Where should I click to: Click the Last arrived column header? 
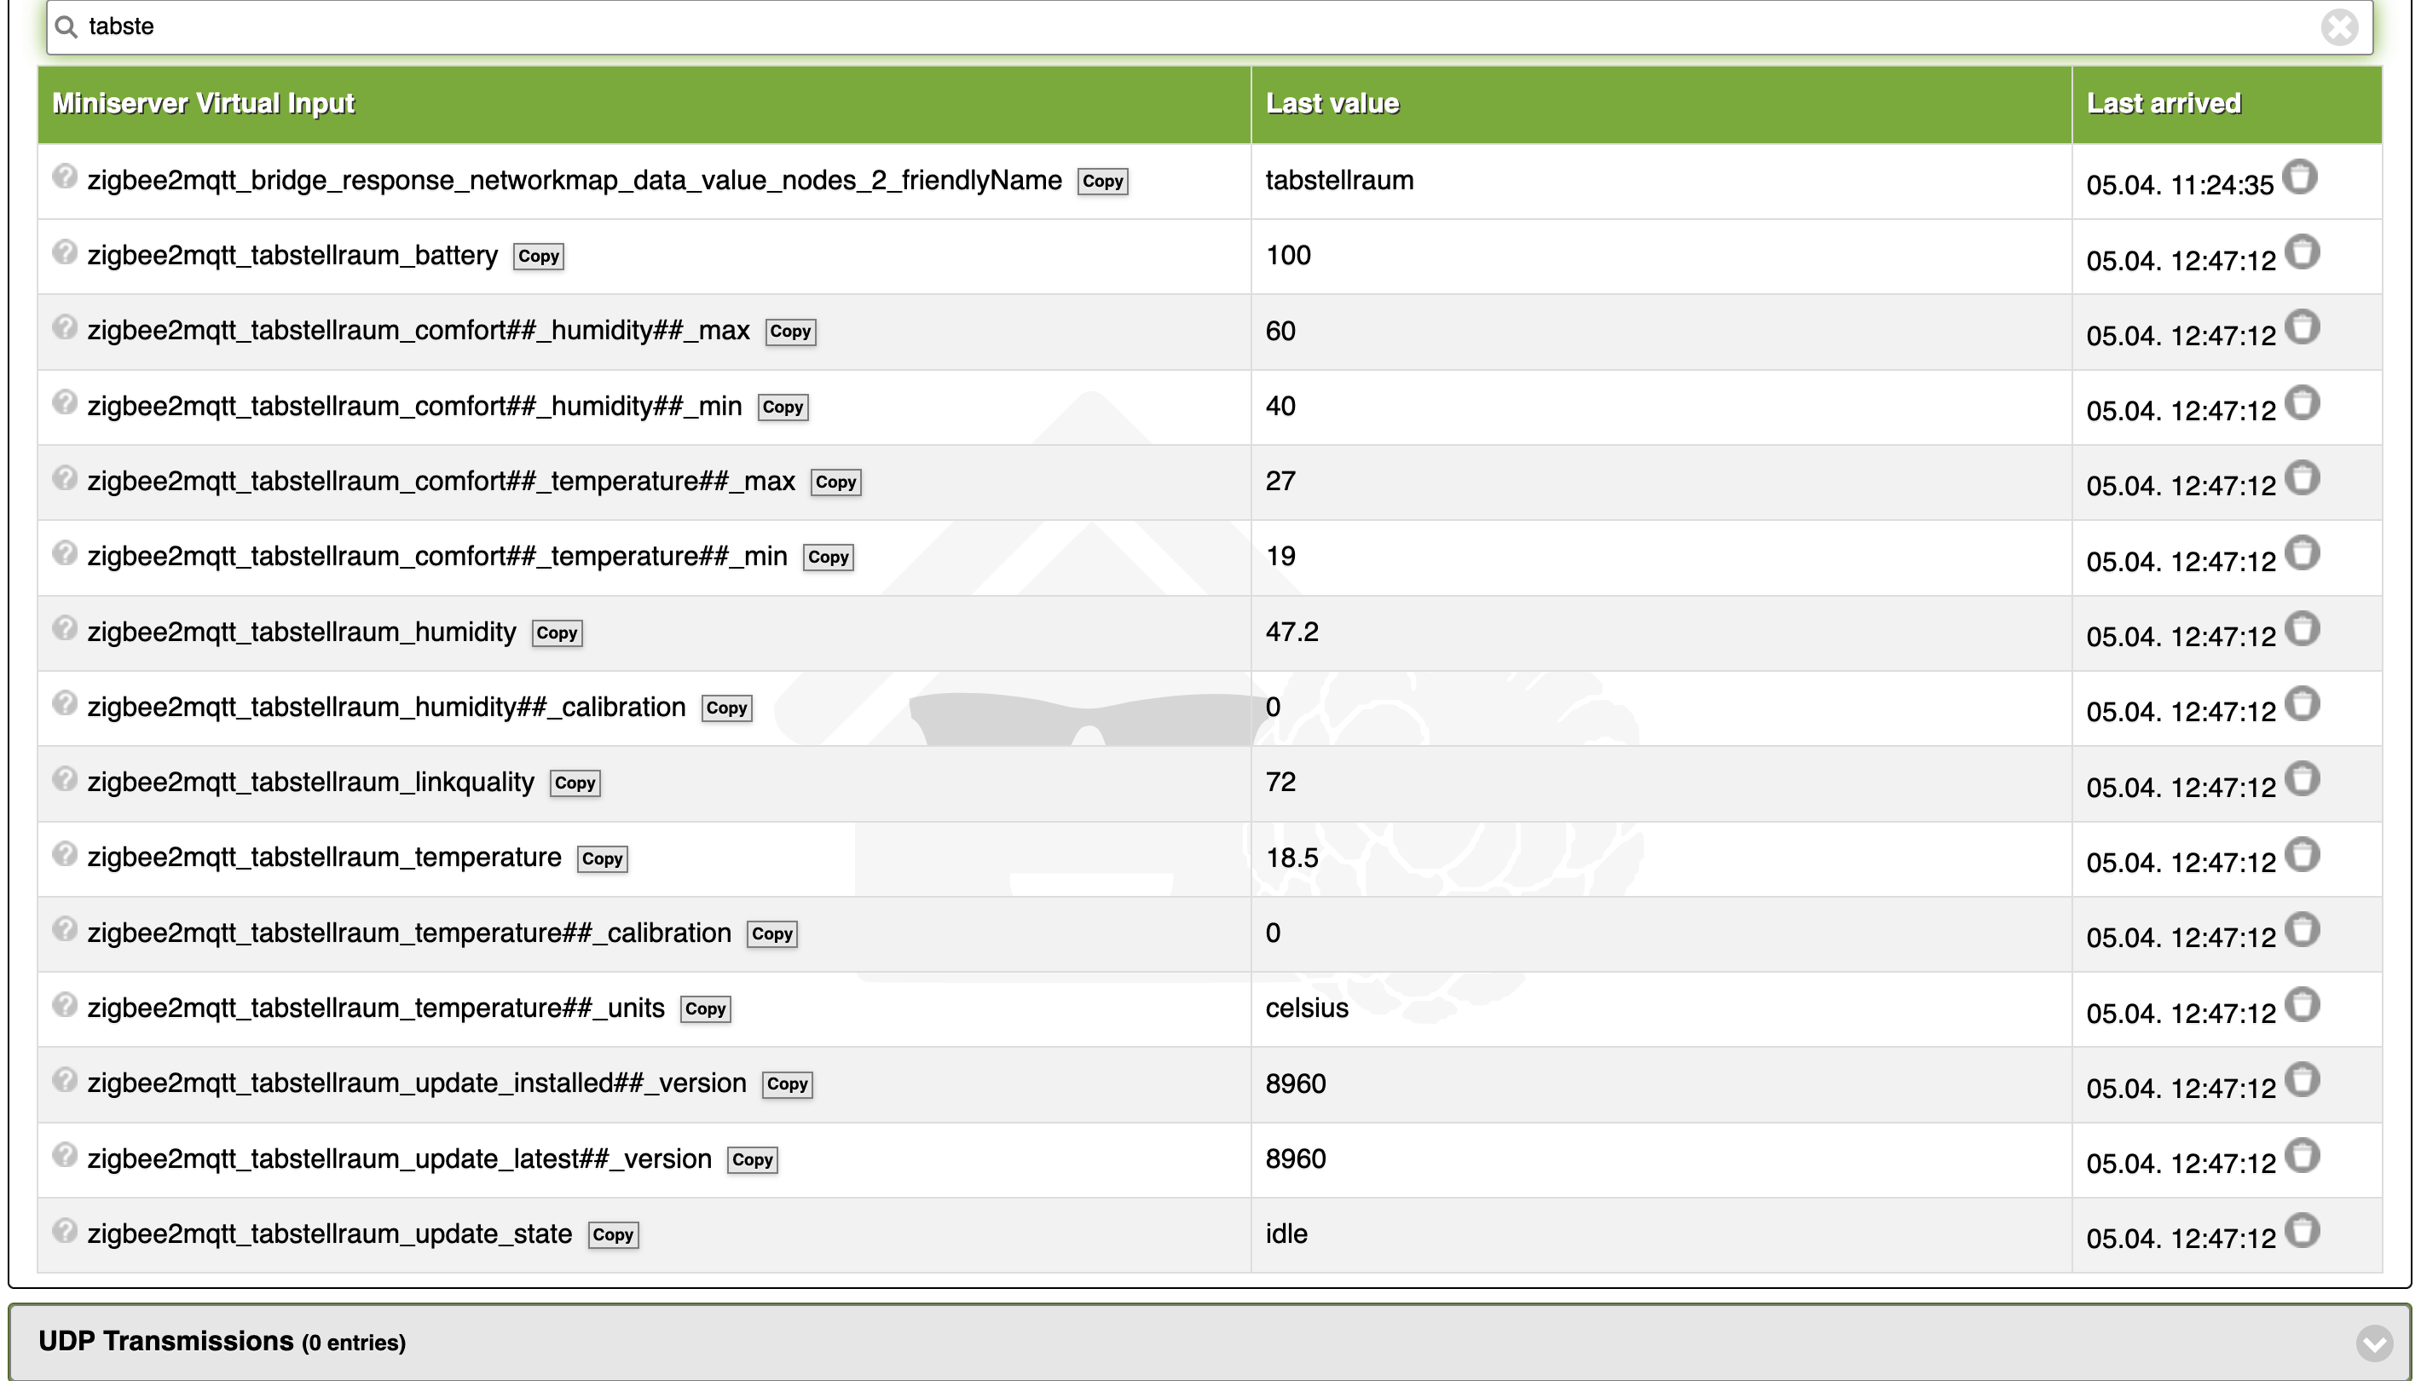2163,103
